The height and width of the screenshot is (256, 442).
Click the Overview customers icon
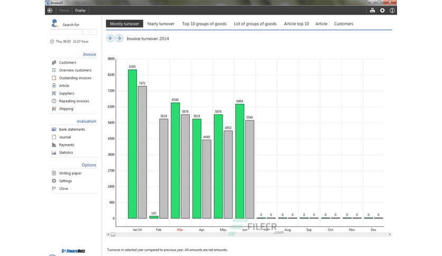pos(54,70)
